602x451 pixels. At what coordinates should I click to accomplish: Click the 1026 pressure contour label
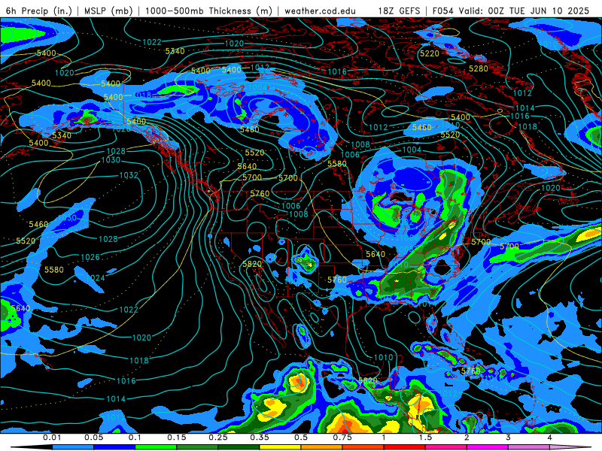click(90, 257)
